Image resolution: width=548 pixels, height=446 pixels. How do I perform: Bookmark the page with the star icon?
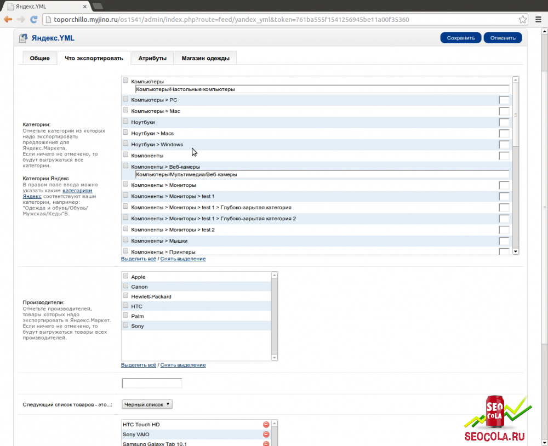pyautogui.click(x=522, y=20)
